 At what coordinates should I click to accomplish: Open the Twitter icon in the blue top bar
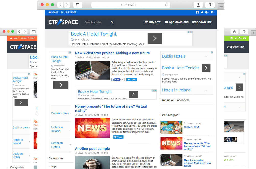(202, 13)
